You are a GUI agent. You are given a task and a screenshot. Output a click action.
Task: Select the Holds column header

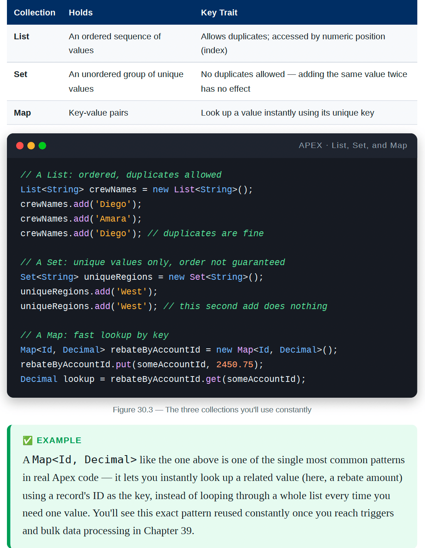pyautogui.click(x=81, y=13)
